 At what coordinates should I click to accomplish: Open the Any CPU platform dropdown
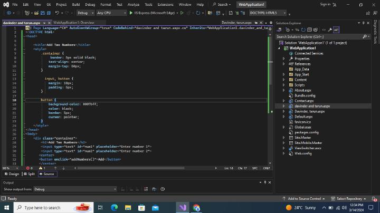tap(111, 13)
